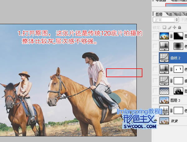Click the lock position move icon

tap(174, 27)
